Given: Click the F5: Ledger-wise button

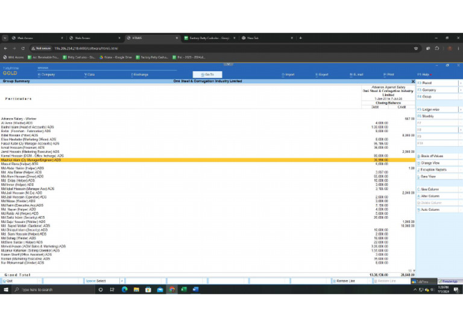Looking at the screenshot, I should [438, 110].
